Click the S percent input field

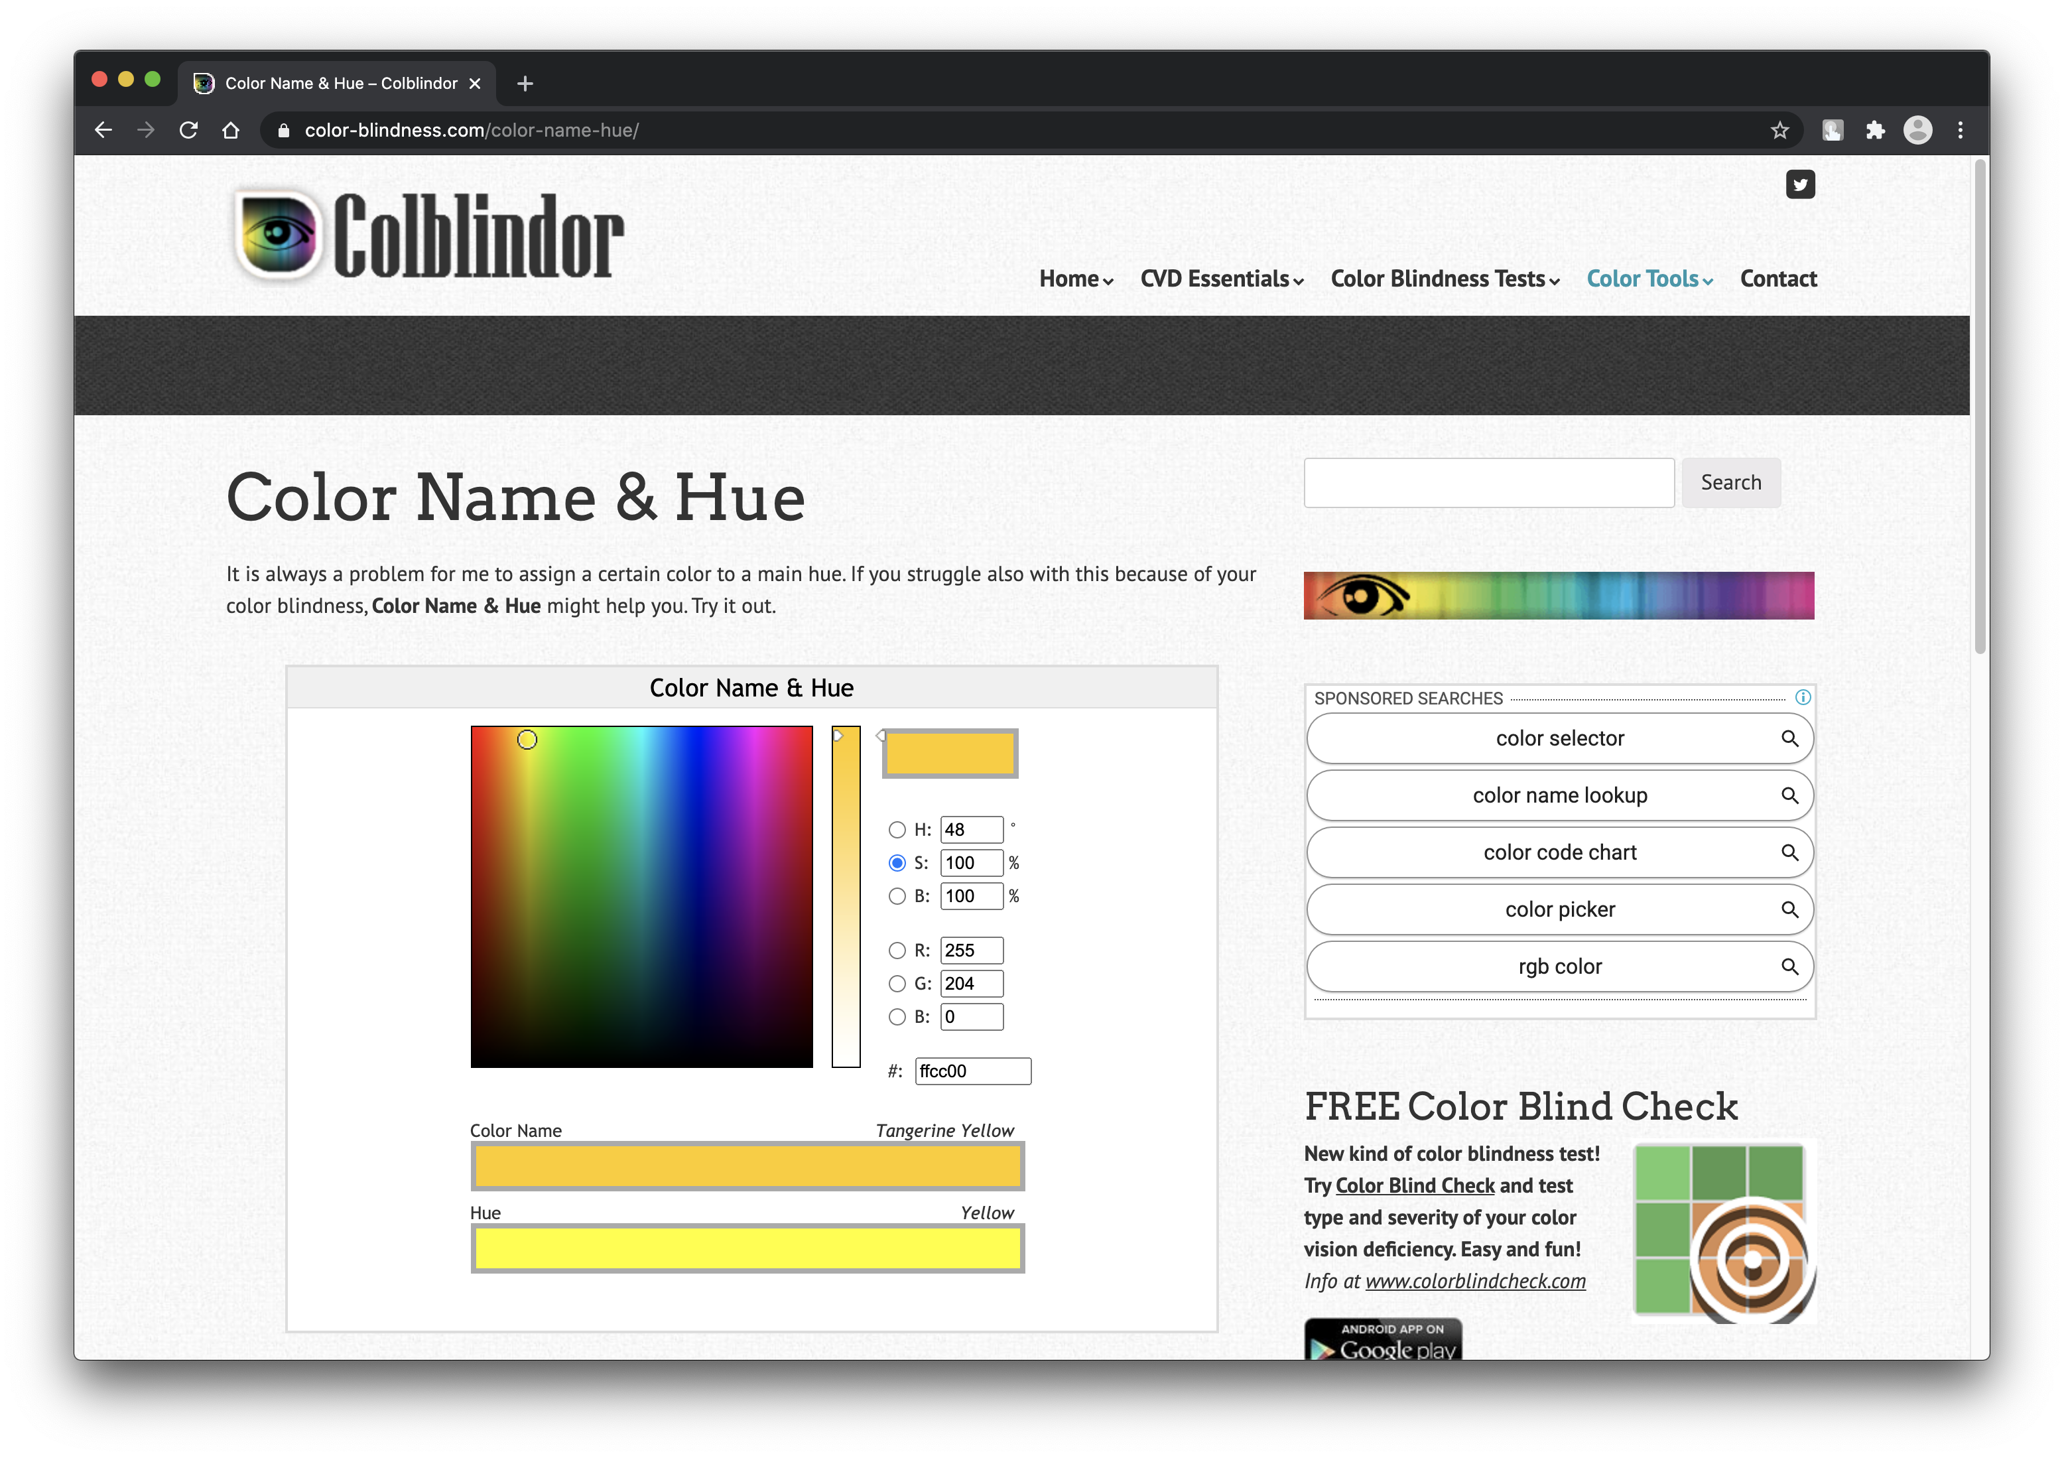pyautogui.click(x=972, y=863)
